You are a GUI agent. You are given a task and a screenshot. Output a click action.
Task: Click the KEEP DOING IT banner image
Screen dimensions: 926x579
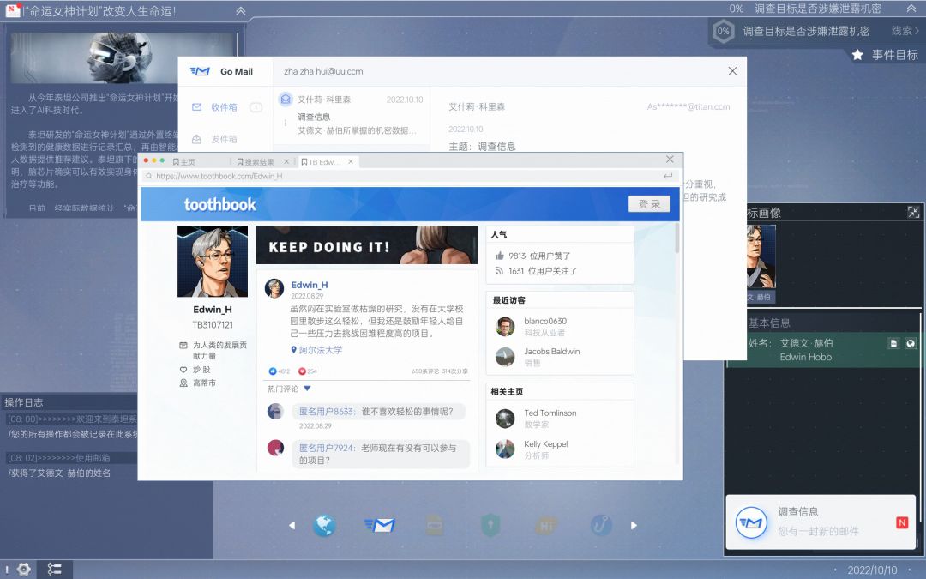click(x=367, y=244)
